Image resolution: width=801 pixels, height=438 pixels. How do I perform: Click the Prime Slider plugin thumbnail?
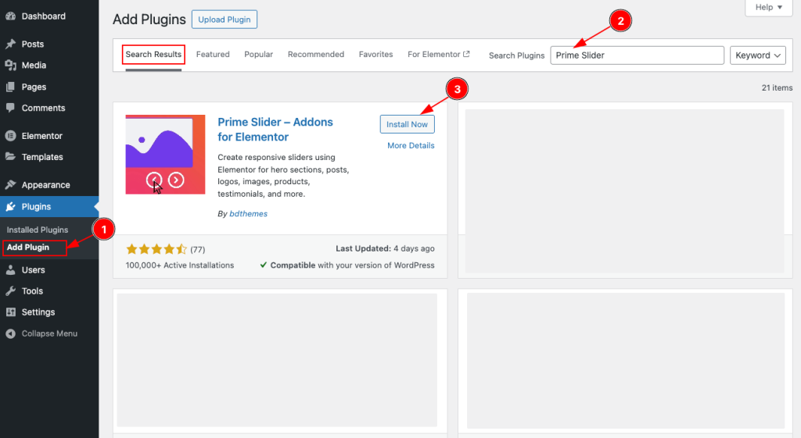click(x=165, y=155)
